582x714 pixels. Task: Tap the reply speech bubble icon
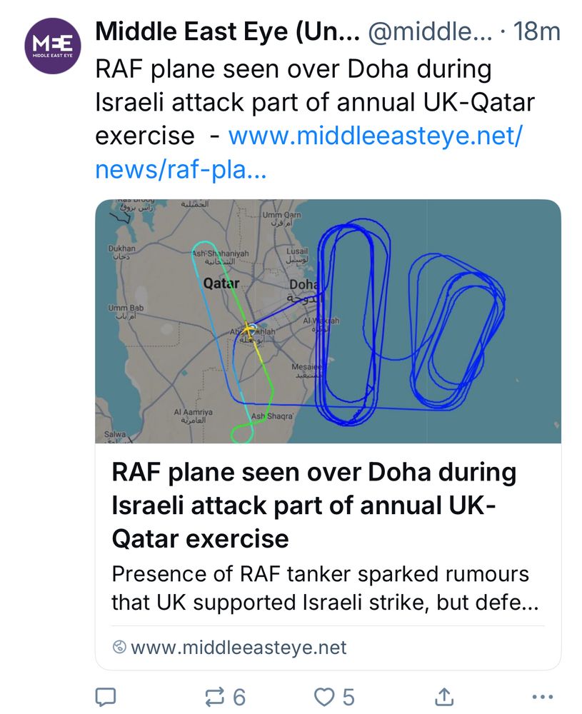(106, 696)
